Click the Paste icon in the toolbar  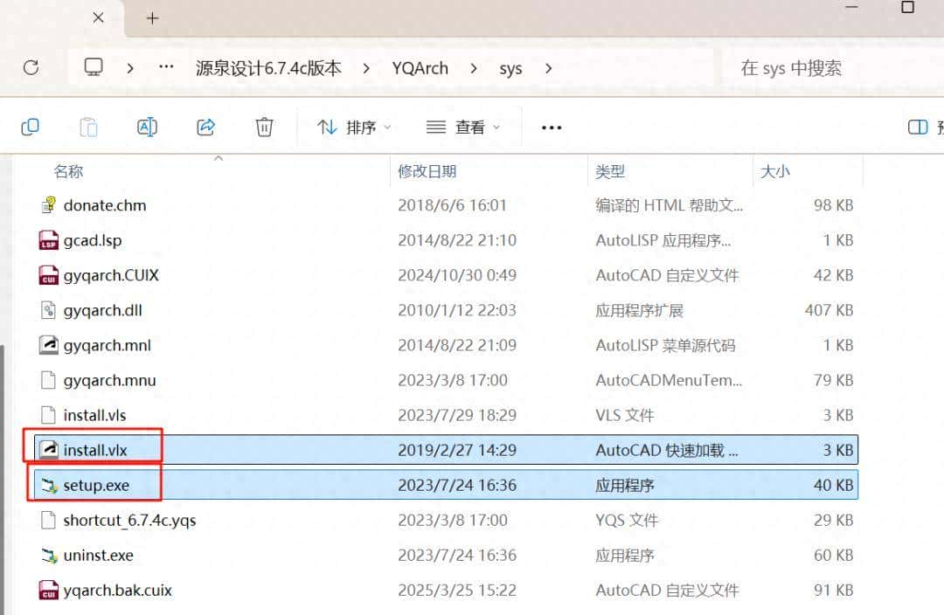click(x=88, y=127)
